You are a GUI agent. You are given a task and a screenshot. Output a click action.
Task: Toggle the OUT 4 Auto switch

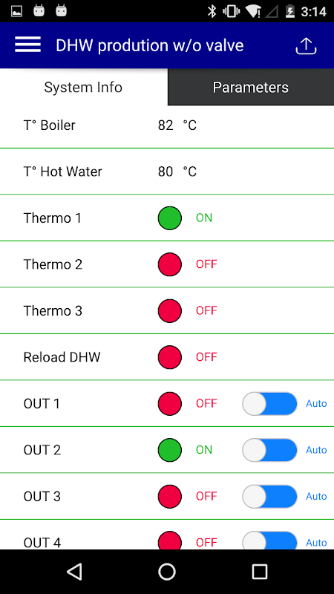point(269,541)
